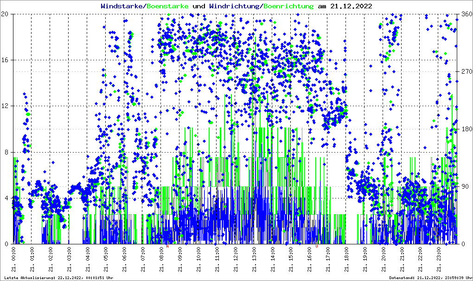Screen dimensions: 473x281
Task: Click the red "V" marker on the time axis
Action: 316,246
